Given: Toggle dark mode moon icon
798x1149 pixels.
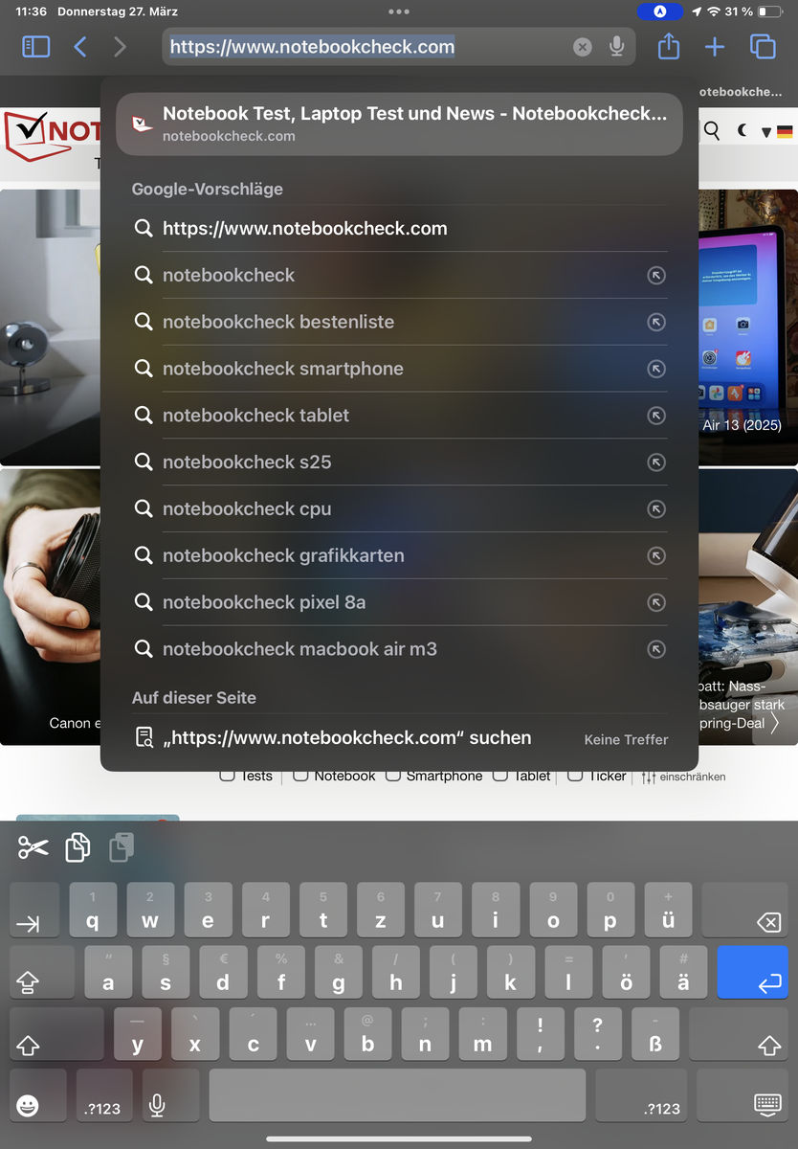Looking at the screenshot, I should click(742, 131).
